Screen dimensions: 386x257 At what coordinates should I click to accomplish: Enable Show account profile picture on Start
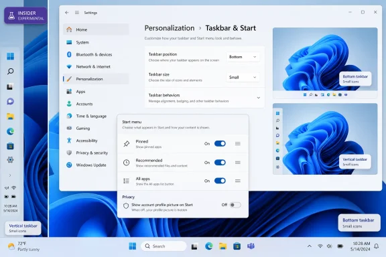point(235,205)
